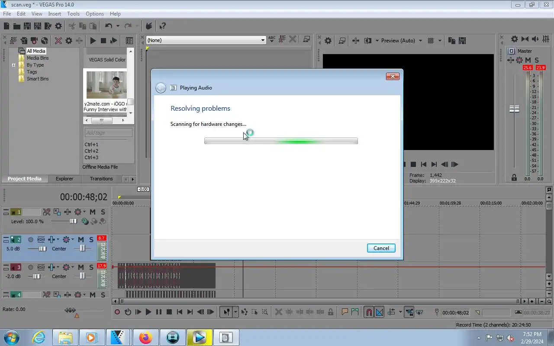Viewport: 554px width, 346px height.
Task: Toggle Automatic Crossfades icon
Action: (x=380, y=312)
